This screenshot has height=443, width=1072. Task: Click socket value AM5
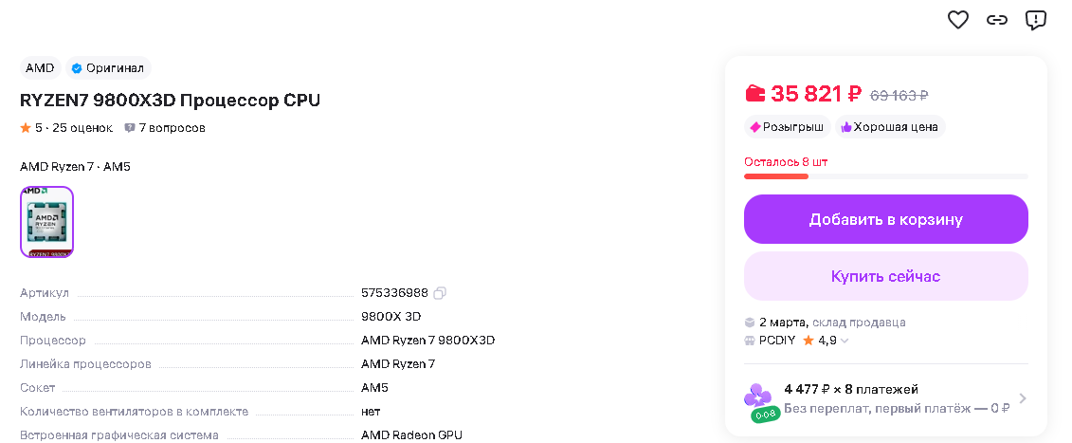[x=374, y=388]
